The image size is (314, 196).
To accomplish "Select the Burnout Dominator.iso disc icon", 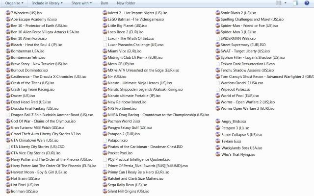I will (x=8, y=70).
